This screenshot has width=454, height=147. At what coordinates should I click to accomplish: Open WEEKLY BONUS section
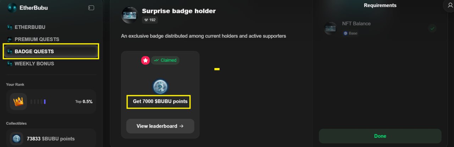pyautogui.click(x=34, y=64)
